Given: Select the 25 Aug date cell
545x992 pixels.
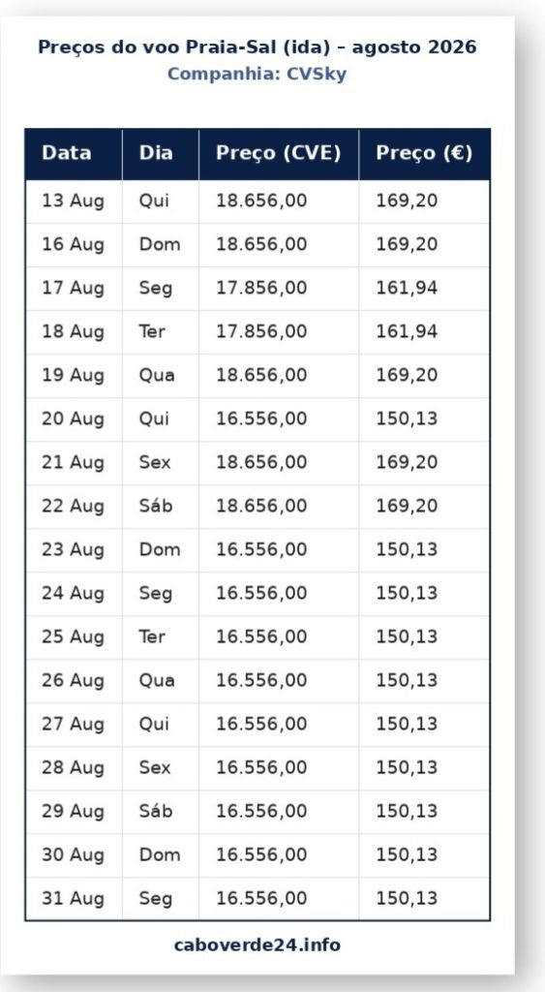Looking at the screenshot, I should pyautogui.click(x=74, y=637).
